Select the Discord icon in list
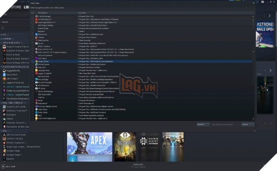This screenshot has height=171, width=277. [x=36, y=44]
